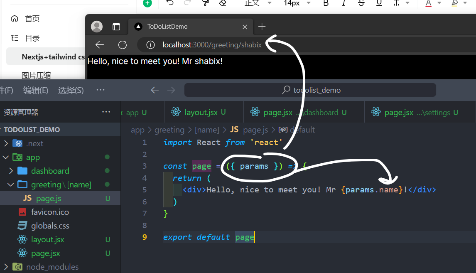476x273 pixels.
Task: Click the todolist_demo command search box
Action: [x=310, y=90]
